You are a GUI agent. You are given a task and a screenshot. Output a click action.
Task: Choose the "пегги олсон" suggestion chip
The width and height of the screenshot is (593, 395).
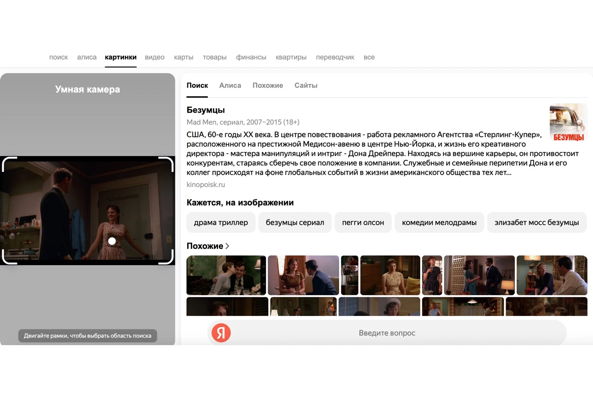point(363,222)
